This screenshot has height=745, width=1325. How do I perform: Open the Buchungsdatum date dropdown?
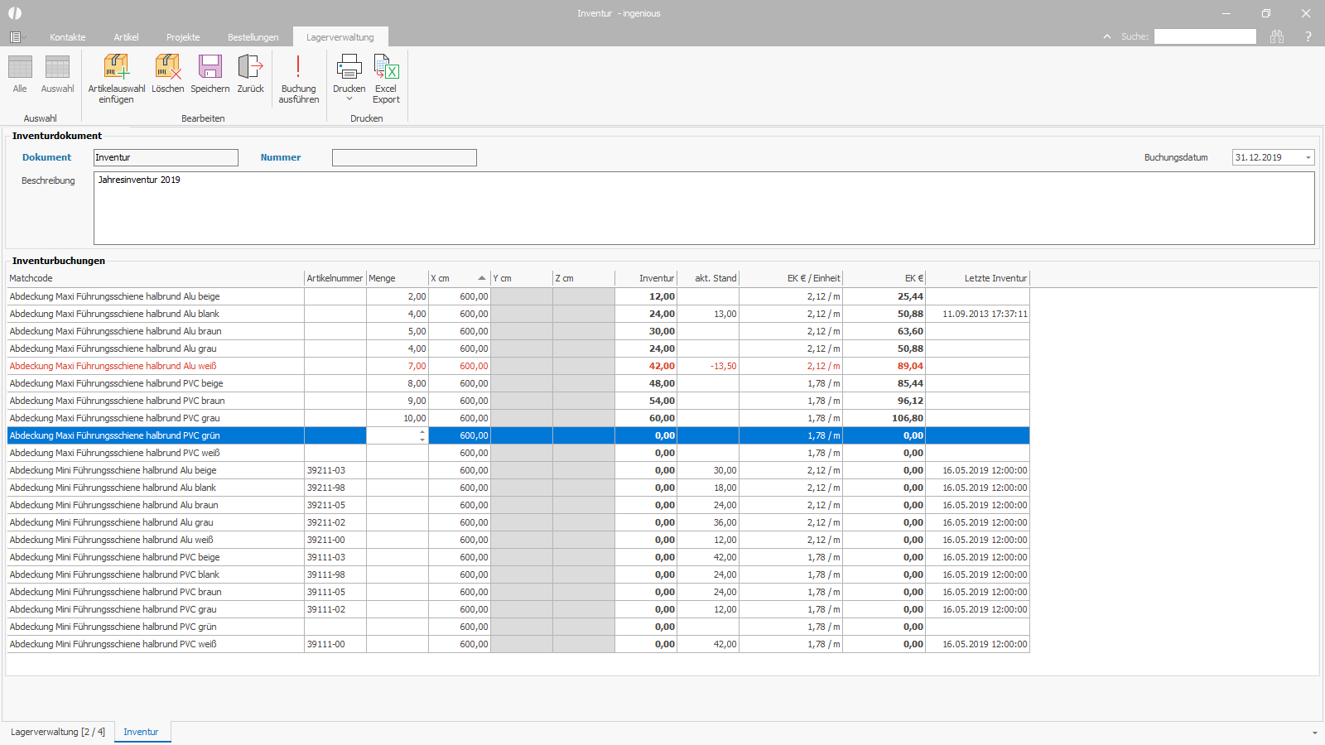click(1308, 157)
